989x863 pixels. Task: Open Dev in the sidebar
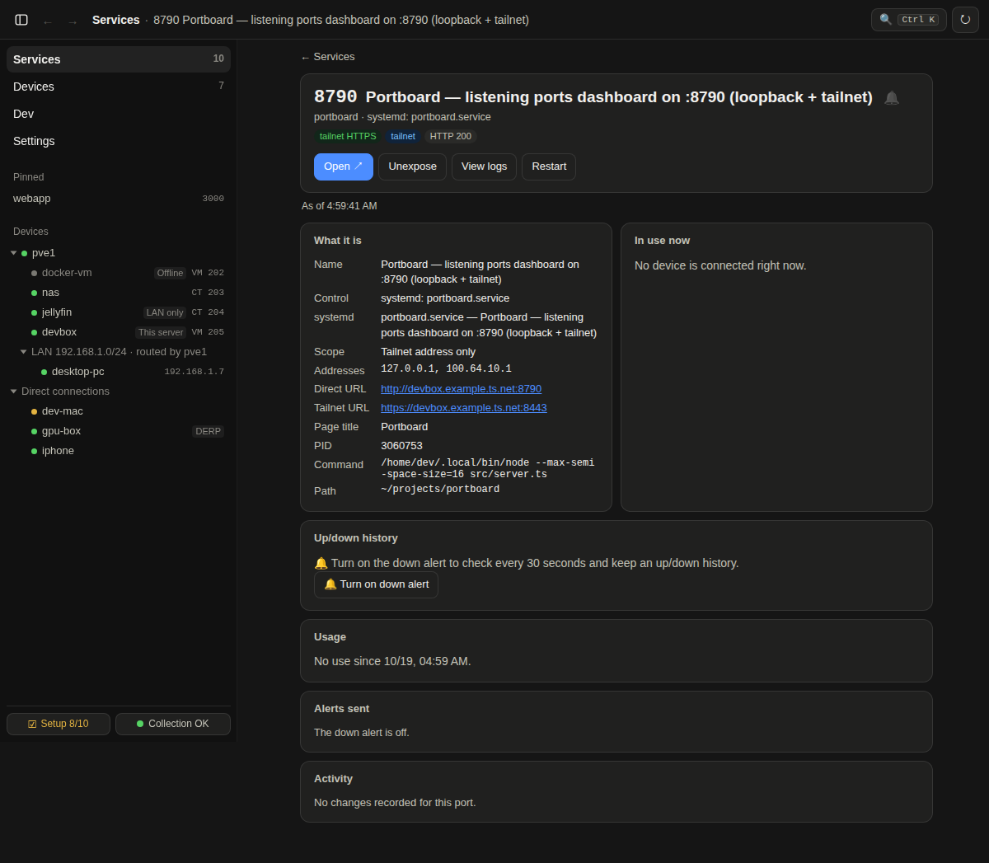[119, 114]
